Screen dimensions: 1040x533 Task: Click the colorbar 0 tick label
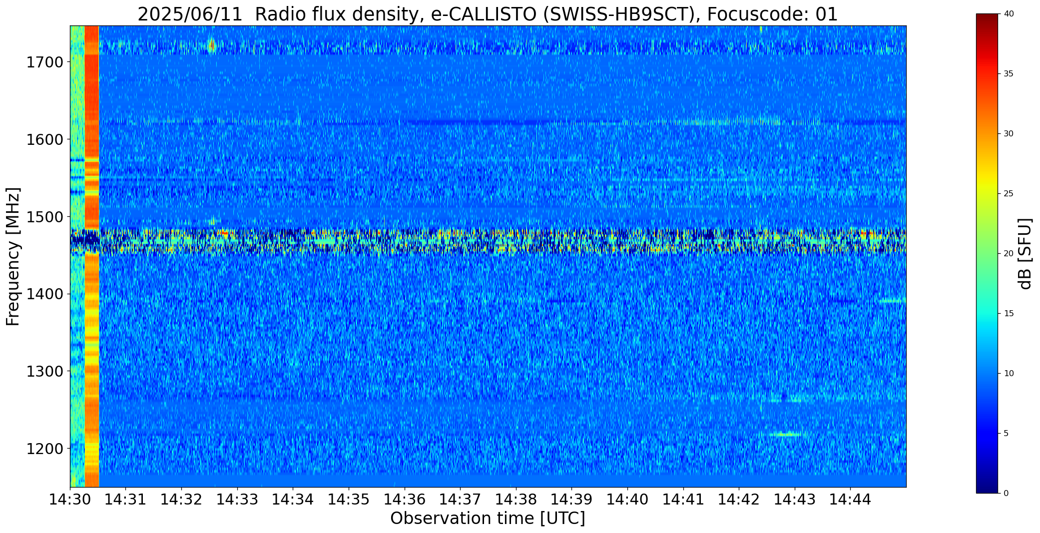click(1006, 494)
